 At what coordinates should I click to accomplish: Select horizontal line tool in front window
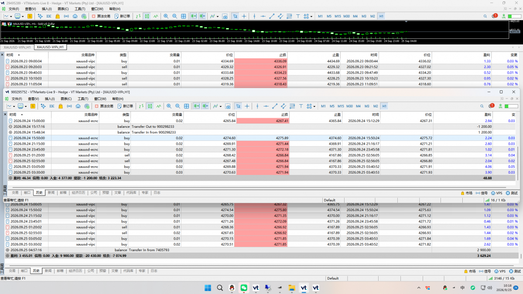tap(266, 106)
